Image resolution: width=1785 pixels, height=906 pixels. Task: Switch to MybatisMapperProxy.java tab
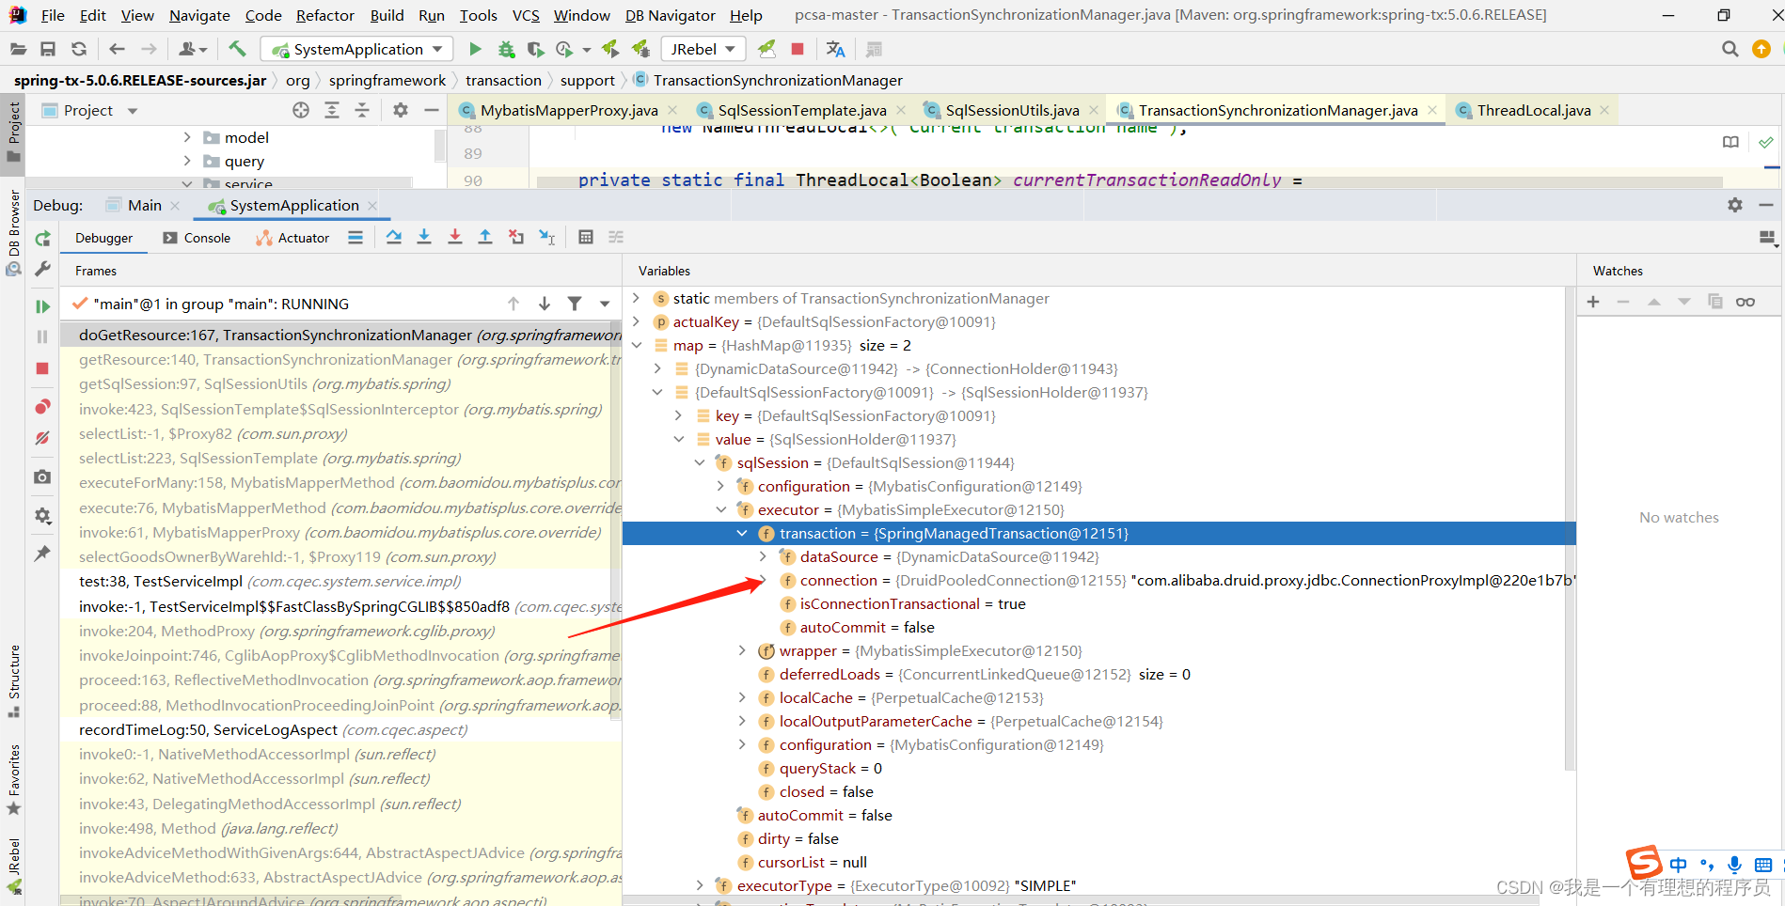[569, 110]
